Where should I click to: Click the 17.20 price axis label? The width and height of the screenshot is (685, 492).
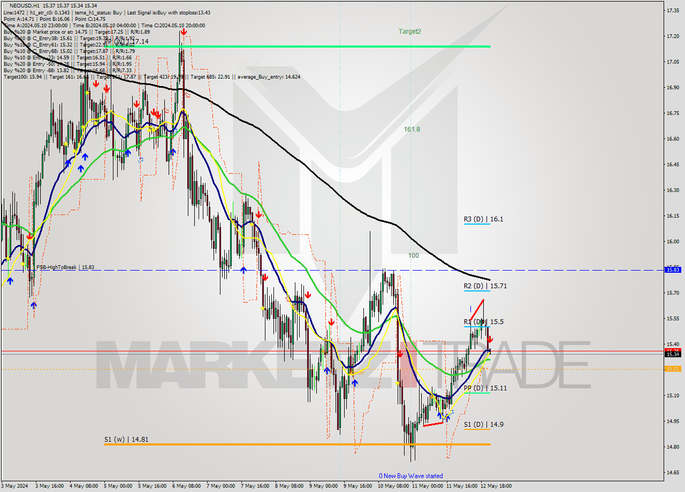coord(672,36)
